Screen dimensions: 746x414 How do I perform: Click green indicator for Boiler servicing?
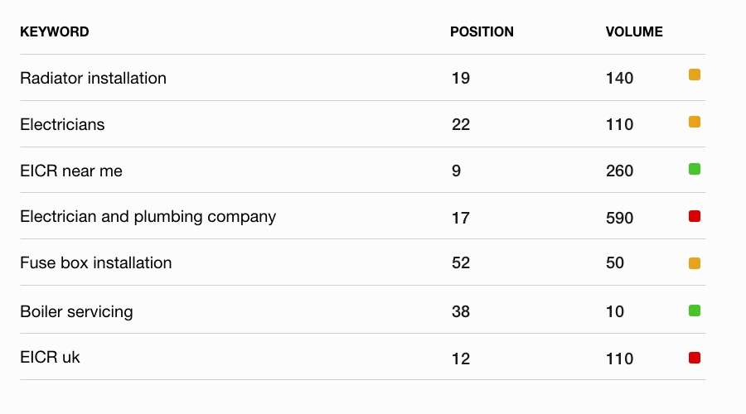click(x=694, y=310)
